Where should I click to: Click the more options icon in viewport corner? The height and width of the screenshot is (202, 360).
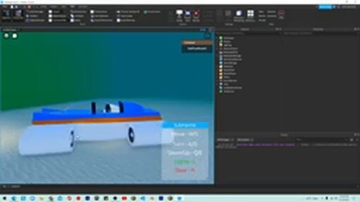point(208,35)
